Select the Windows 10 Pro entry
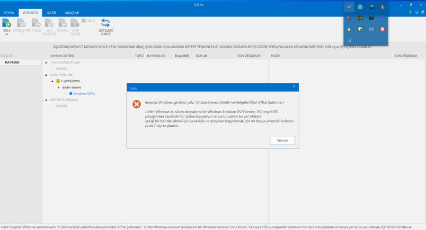The height and width of the screenshot is (230, 426). tap(84, 93)
